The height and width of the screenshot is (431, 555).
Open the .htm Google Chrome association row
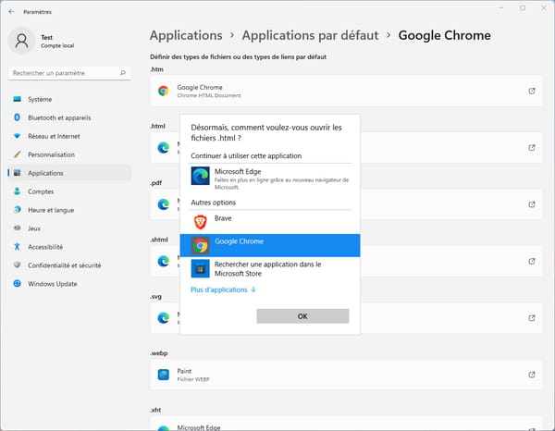pyautogui.click(x=346, y=91)
